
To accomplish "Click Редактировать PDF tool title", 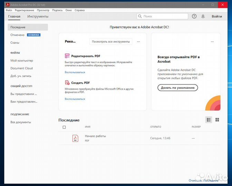I will [x=86, y=56].
